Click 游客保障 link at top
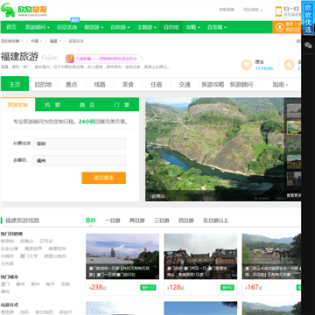This screenshot has height=315, width=315. [227, 10]
